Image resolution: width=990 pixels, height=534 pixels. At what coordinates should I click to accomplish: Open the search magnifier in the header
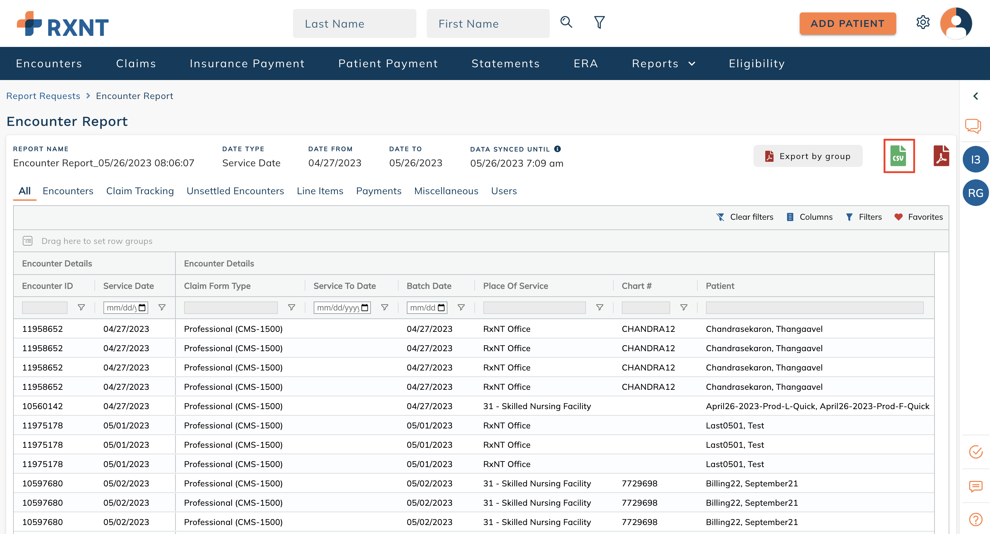click(x=566, y=22)
